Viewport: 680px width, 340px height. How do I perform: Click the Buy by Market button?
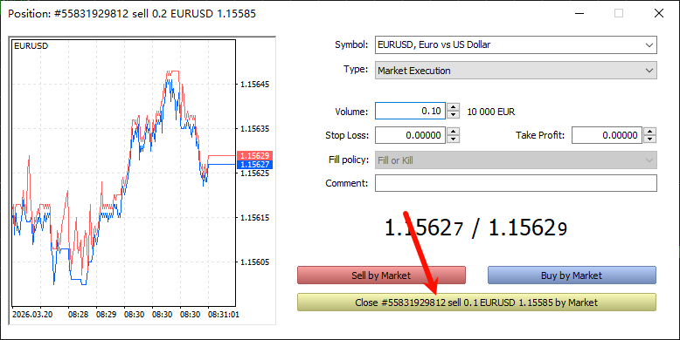click(x=572, y=275)
